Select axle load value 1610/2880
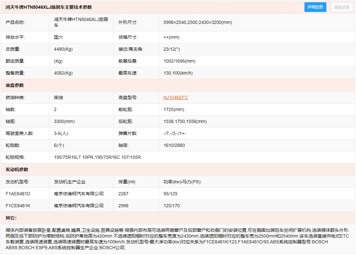Screen dimensions: 356x255 (x=174, y=145)
